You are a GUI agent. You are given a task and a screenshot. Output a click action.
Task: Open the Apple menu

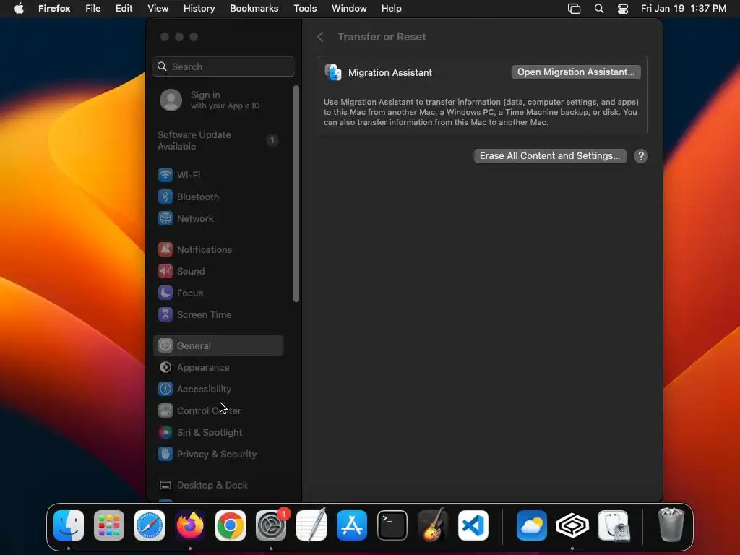[19, 9]
